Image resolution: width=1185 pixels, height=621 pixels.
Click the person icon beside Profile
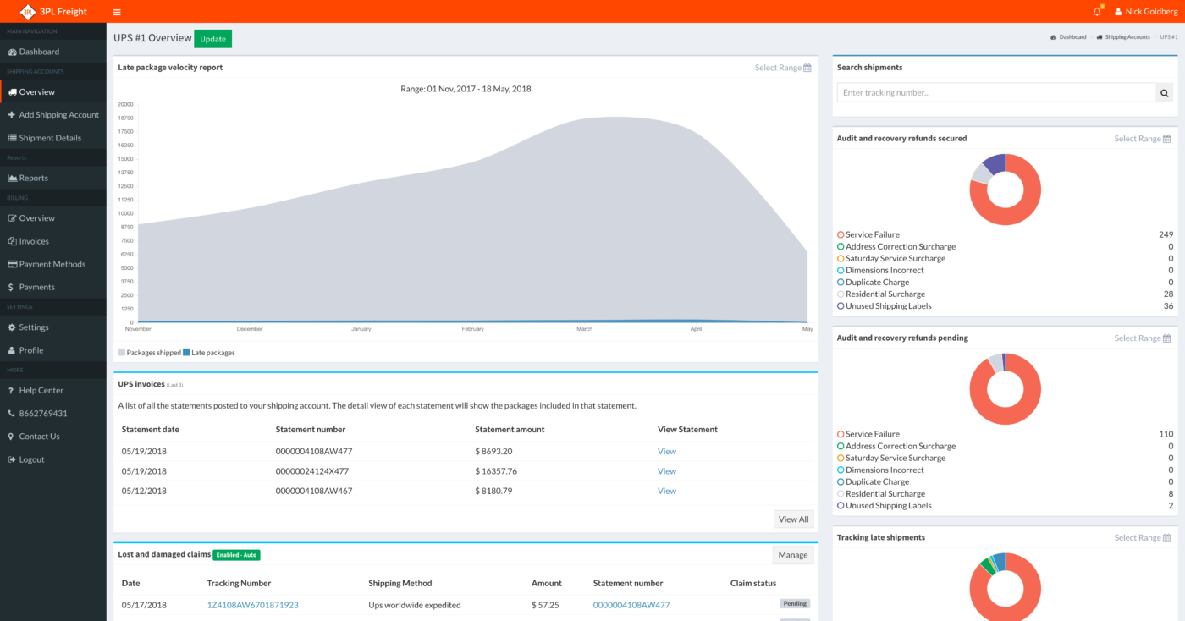12,350
